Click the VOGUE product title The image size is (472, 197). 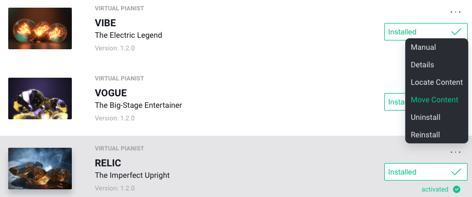click(111, 93)
